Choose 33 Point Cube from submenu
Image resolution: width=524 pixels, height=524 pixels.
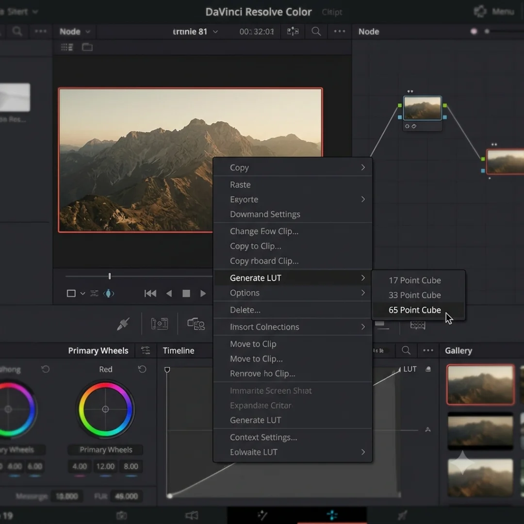pyautogui.click(x=414, y=295)
